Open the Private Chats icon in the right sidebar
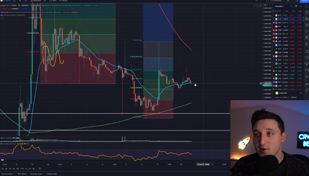The image size is (309, 176). (x=307, y=58)
